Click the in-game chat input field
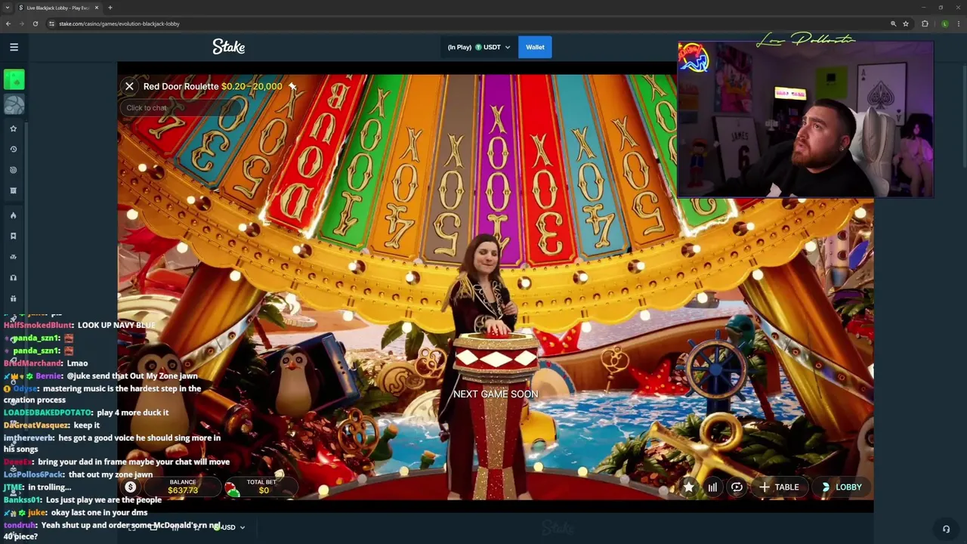Screen dimensions: 967x544 point(181,107)
